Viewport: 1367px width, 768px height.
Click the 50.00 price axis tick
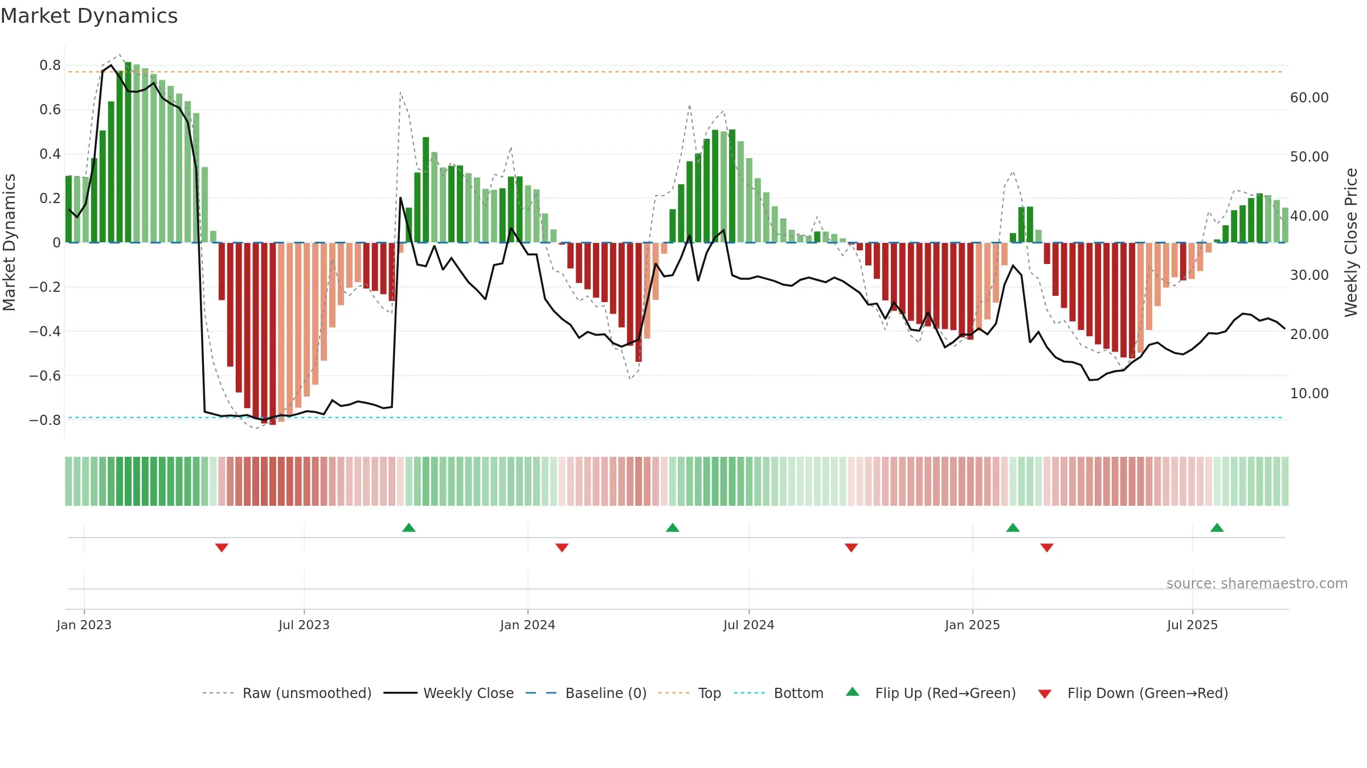tap(1309, 156)
